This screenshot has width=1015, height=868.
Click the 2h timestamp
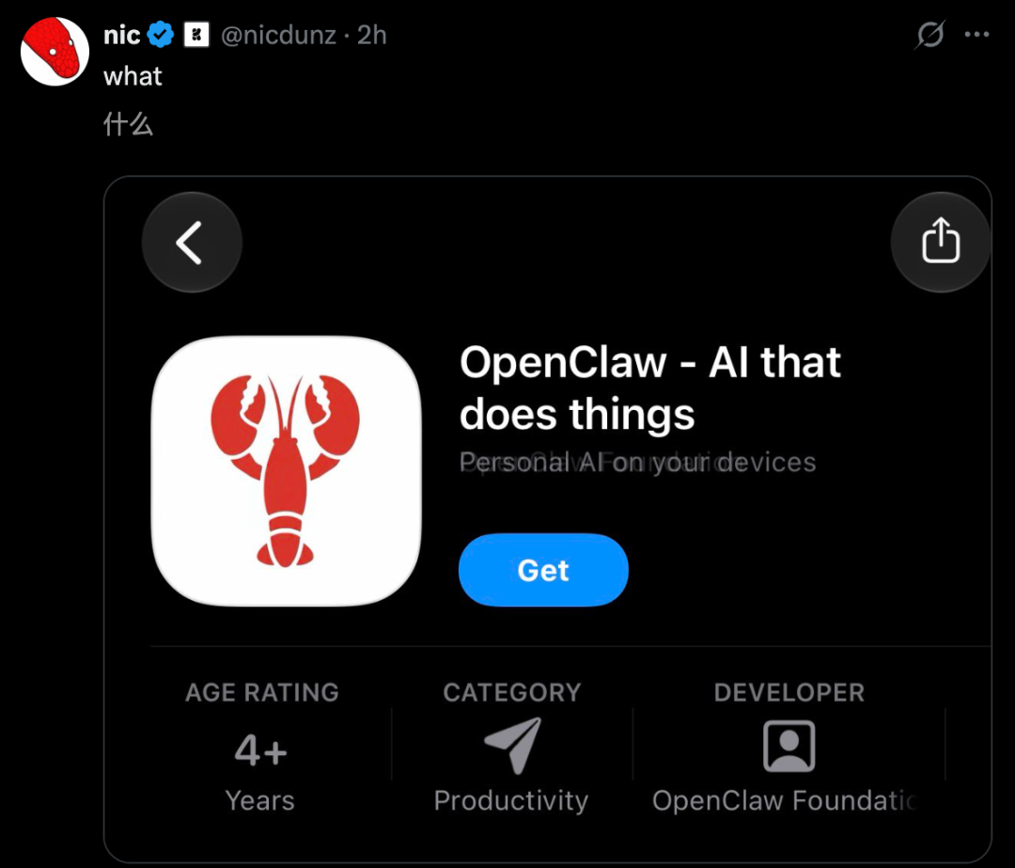coord(371,35)
